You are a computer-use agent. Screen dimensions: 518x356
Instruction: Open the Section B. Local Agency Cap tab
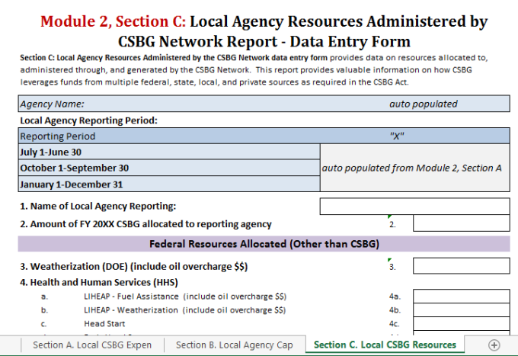click(234, 345)
